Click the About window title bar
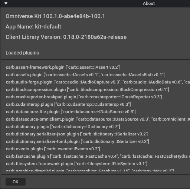 pos(95,3)
